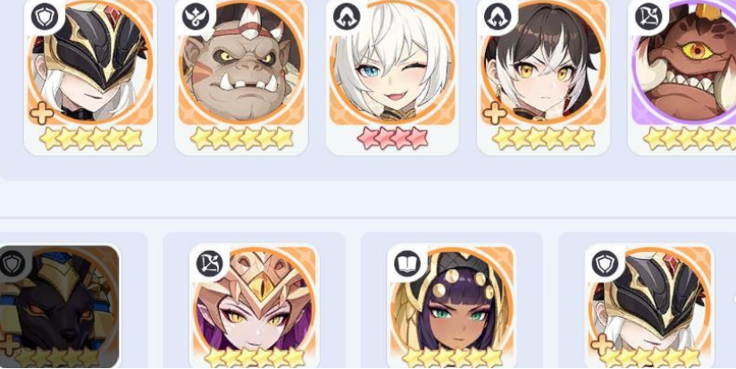Viewport: 736px width, 369px height.
Task: Click bow class icon on golden crown hero
Action: click(210, 263)
